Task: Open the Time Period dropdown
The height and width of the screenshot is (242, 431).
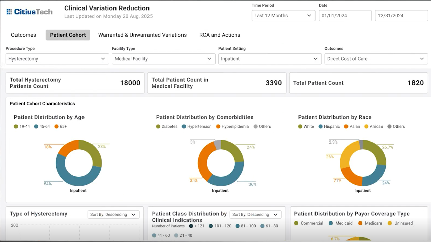Action: coord(283,16)
